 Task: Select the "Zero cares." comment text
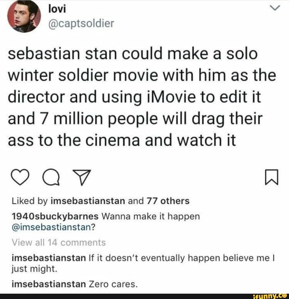(x=113, y=285)
